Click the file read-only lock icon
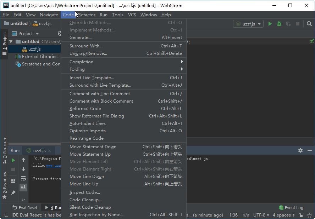315x219 pixels. [301, 215]
